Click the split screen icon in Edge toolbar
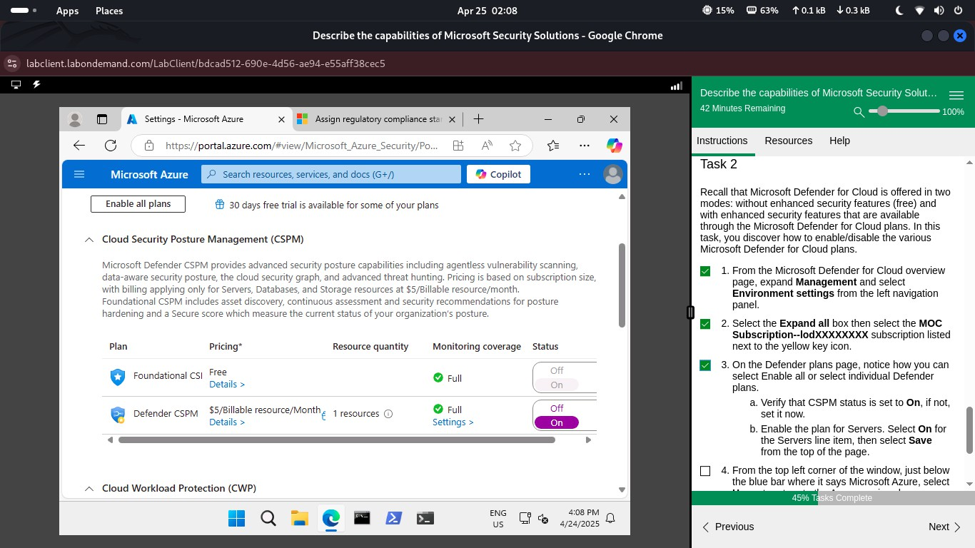Image resolution: width=975 pixels, height=548 pixels. (x=458, y=146)
